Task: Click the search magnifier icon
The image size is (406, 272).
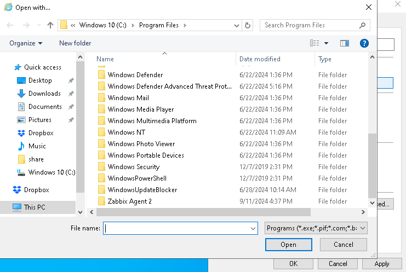Action: coord(362,25)
